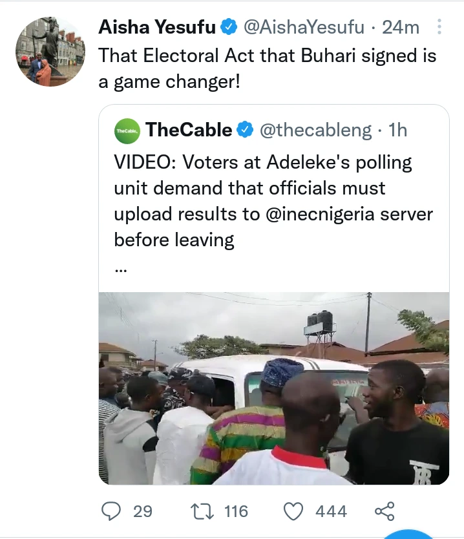
Task: Like the tweet with heart icon
Action: 294,511
